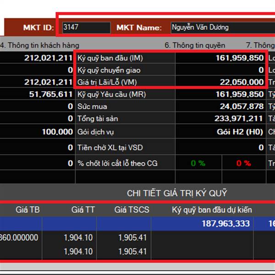Select the 'Gói H2 (H0)' service package cell
Viewport: 275px width, 275px height.
(x=240, y=132)
